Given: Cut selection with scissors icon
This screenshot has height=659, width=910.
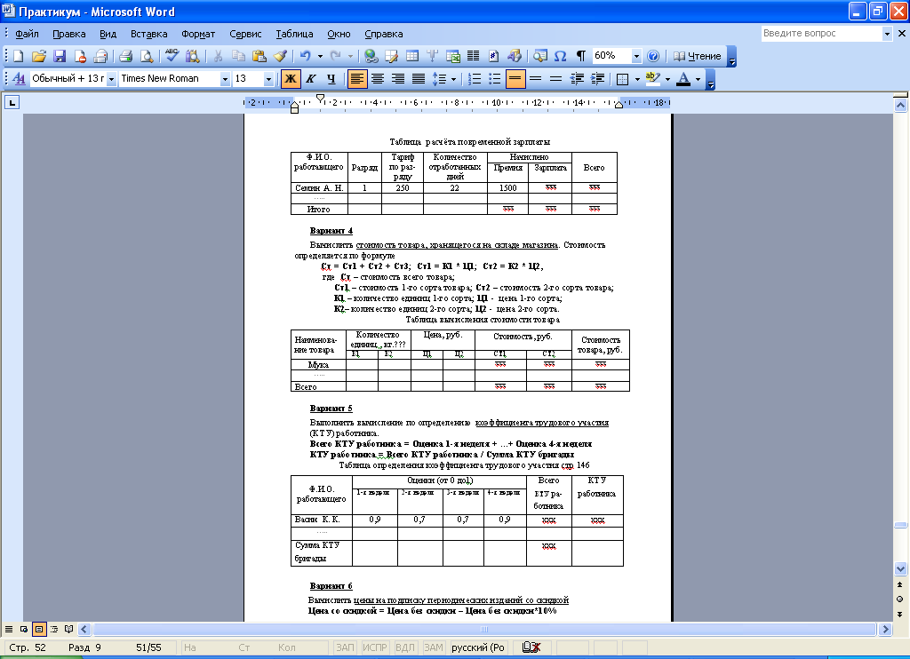Looking at the screenshot, I should [x=219, y=56].
